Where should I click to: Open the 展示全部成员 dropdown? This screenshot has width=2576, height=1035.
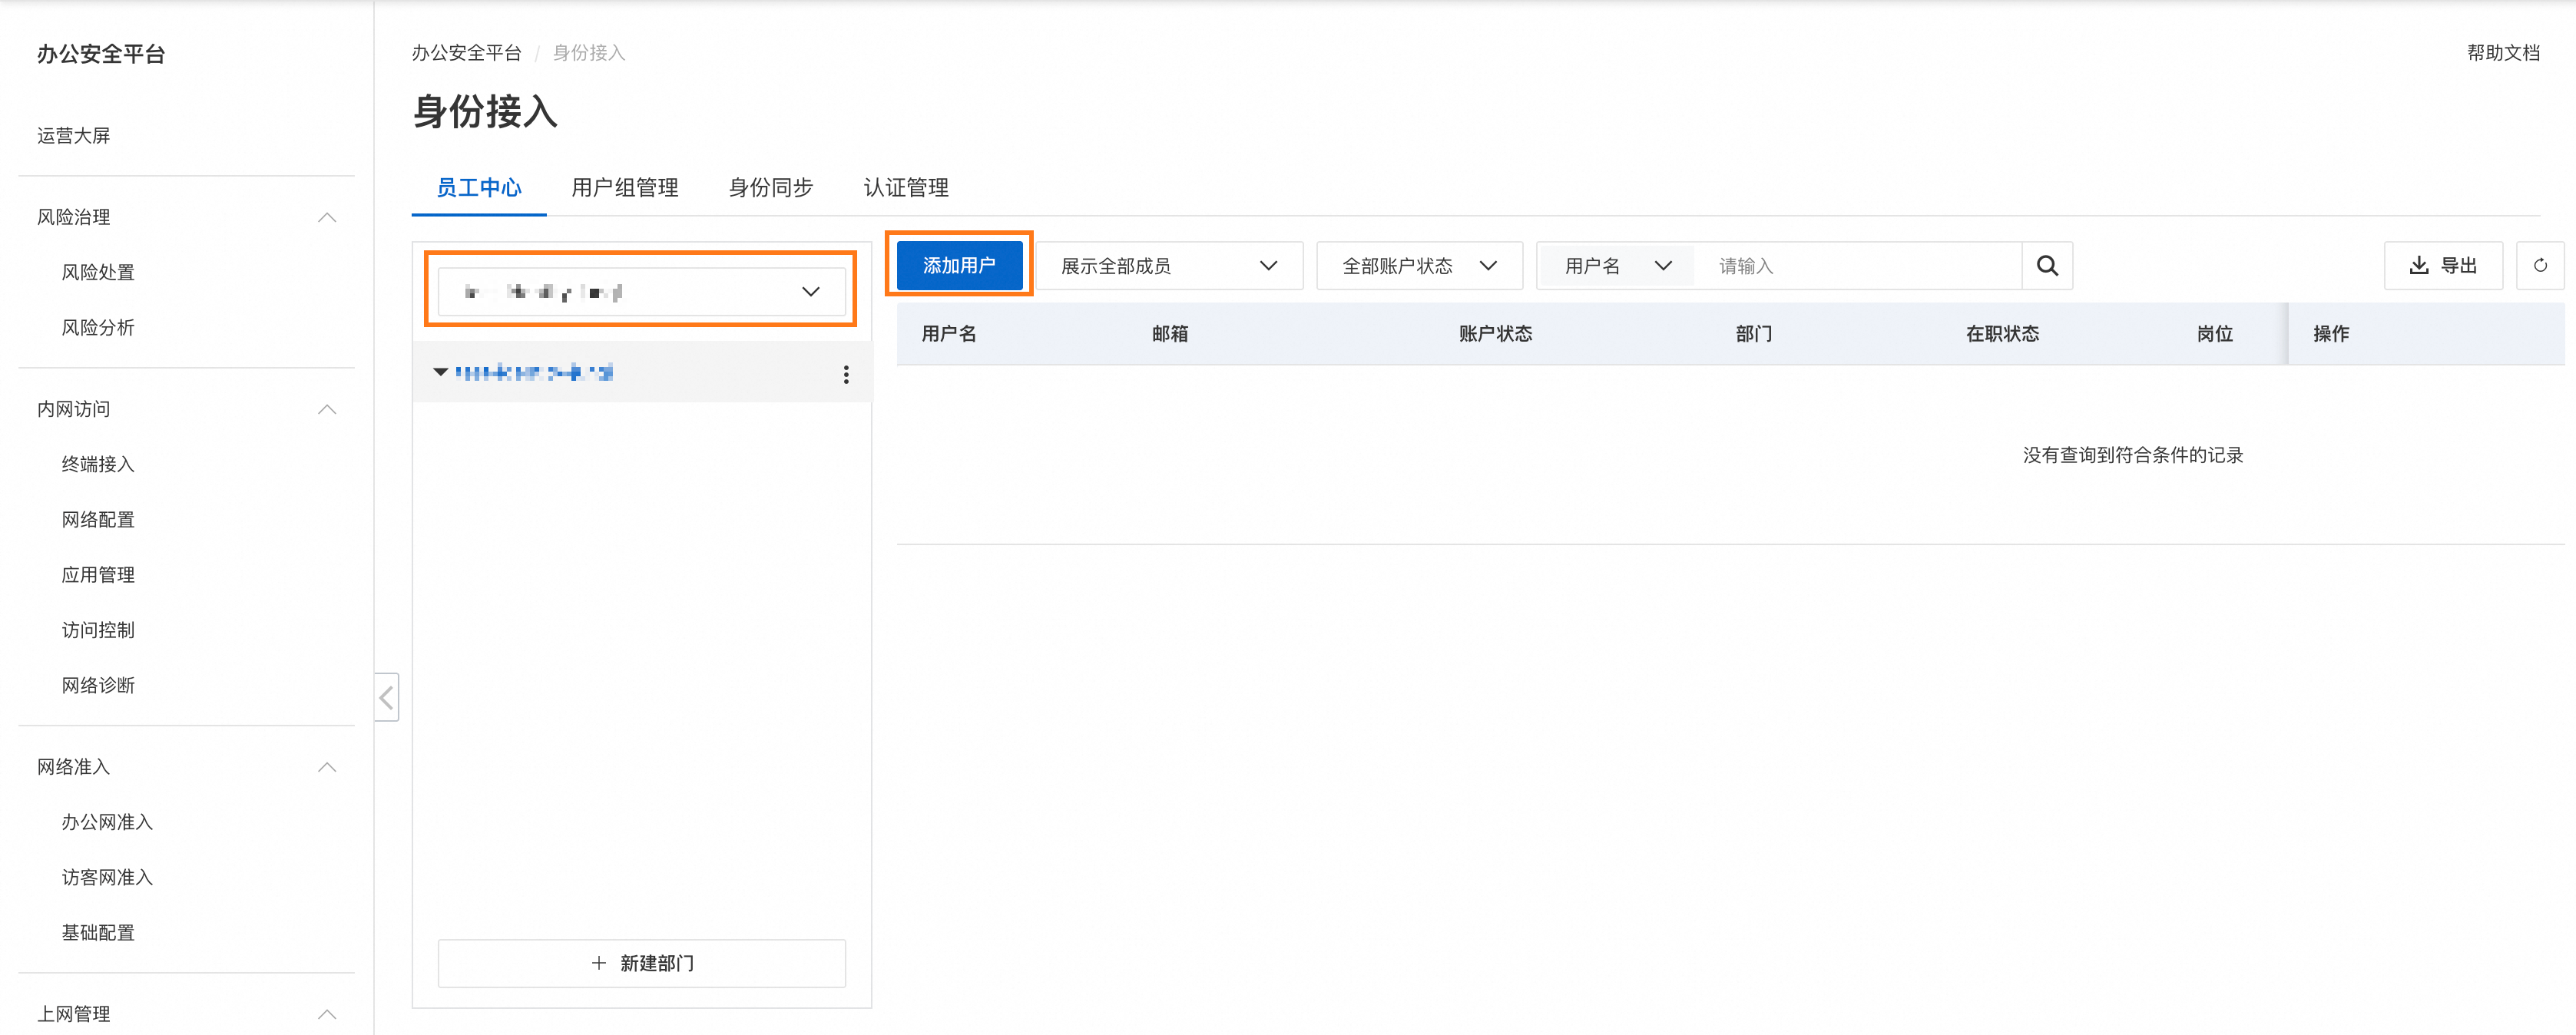coord(1168,266)
